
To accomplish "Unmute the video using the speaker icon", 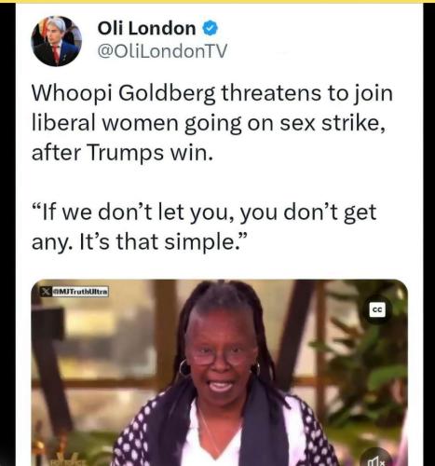I will (x=376, y=460).
